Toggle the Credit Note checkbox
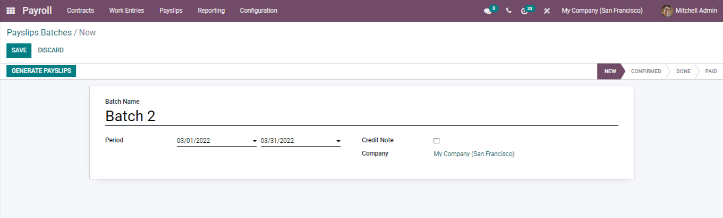The image size is (723, 218). coord(437,141)
